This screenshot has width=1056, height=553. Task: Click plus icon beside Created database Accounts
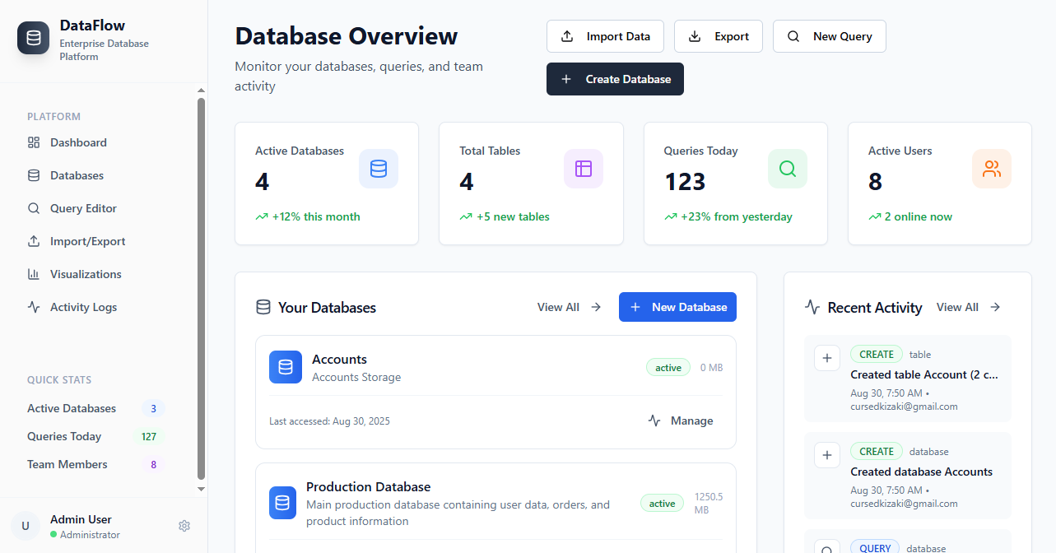pyautogui.click(x=827, y=455)
